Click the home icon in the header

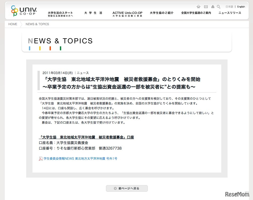(199, 7)
